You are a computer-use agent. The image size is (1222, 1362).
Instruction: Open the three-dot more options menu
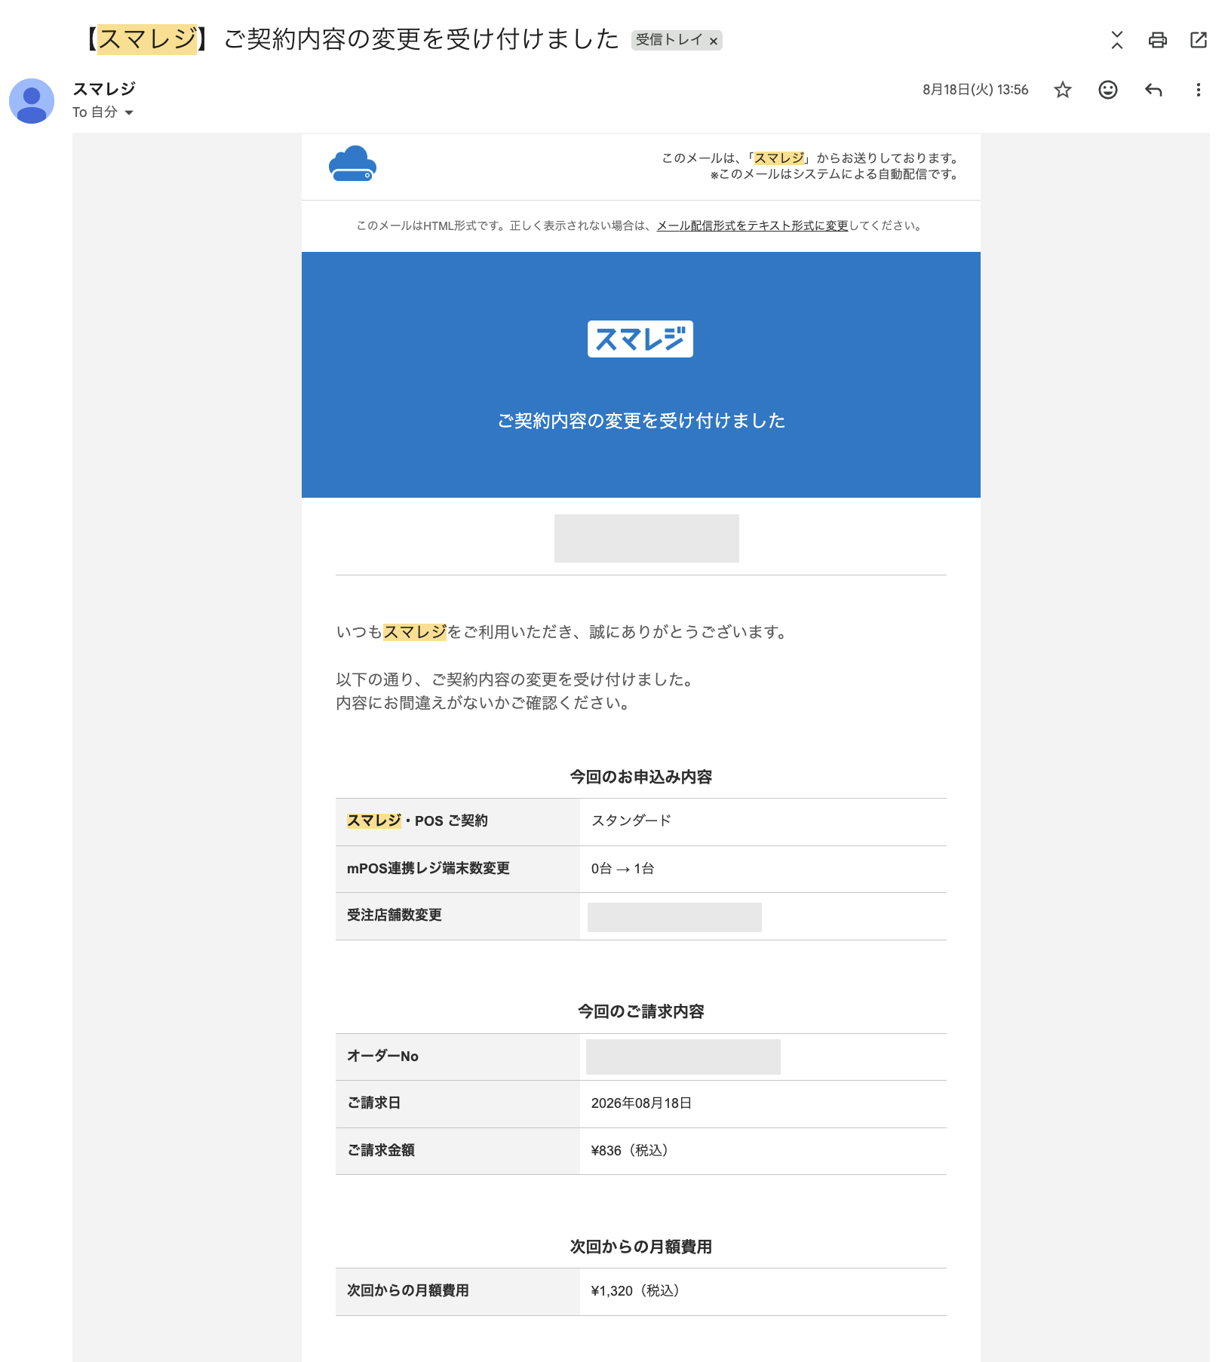(x=1198, y=90)
